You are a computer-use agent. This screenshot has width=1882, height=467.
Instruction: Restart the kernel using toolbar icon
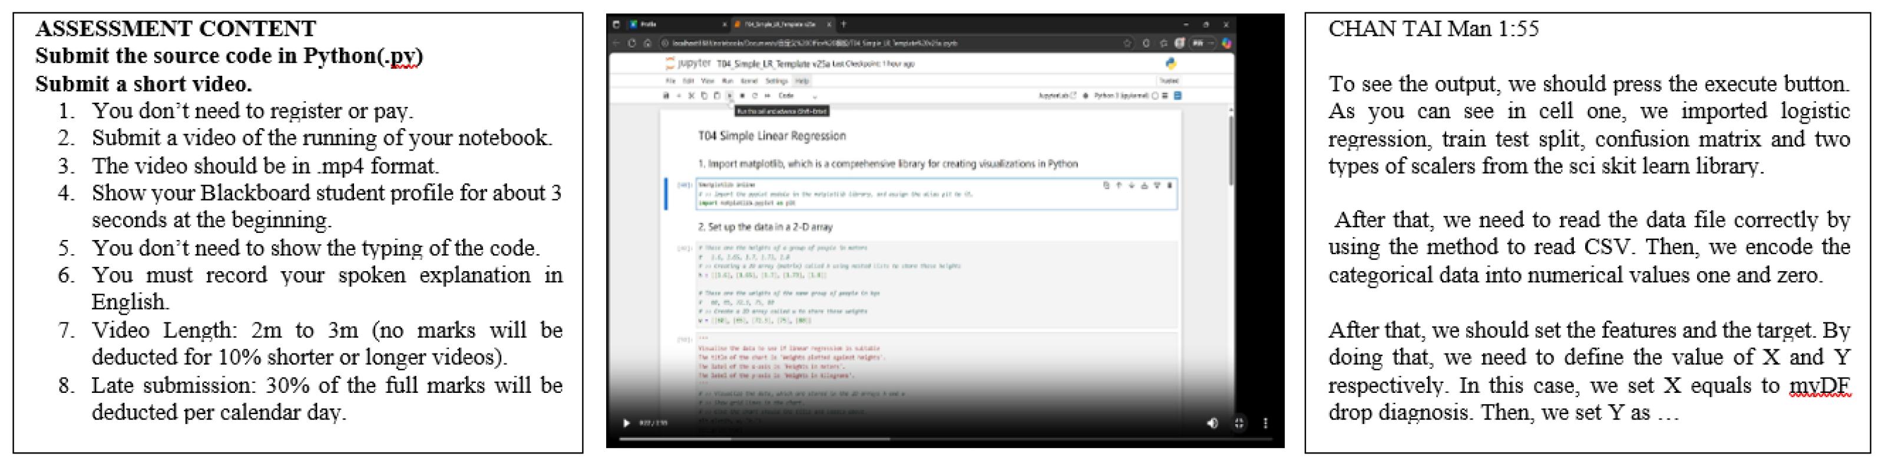[755, 96]
